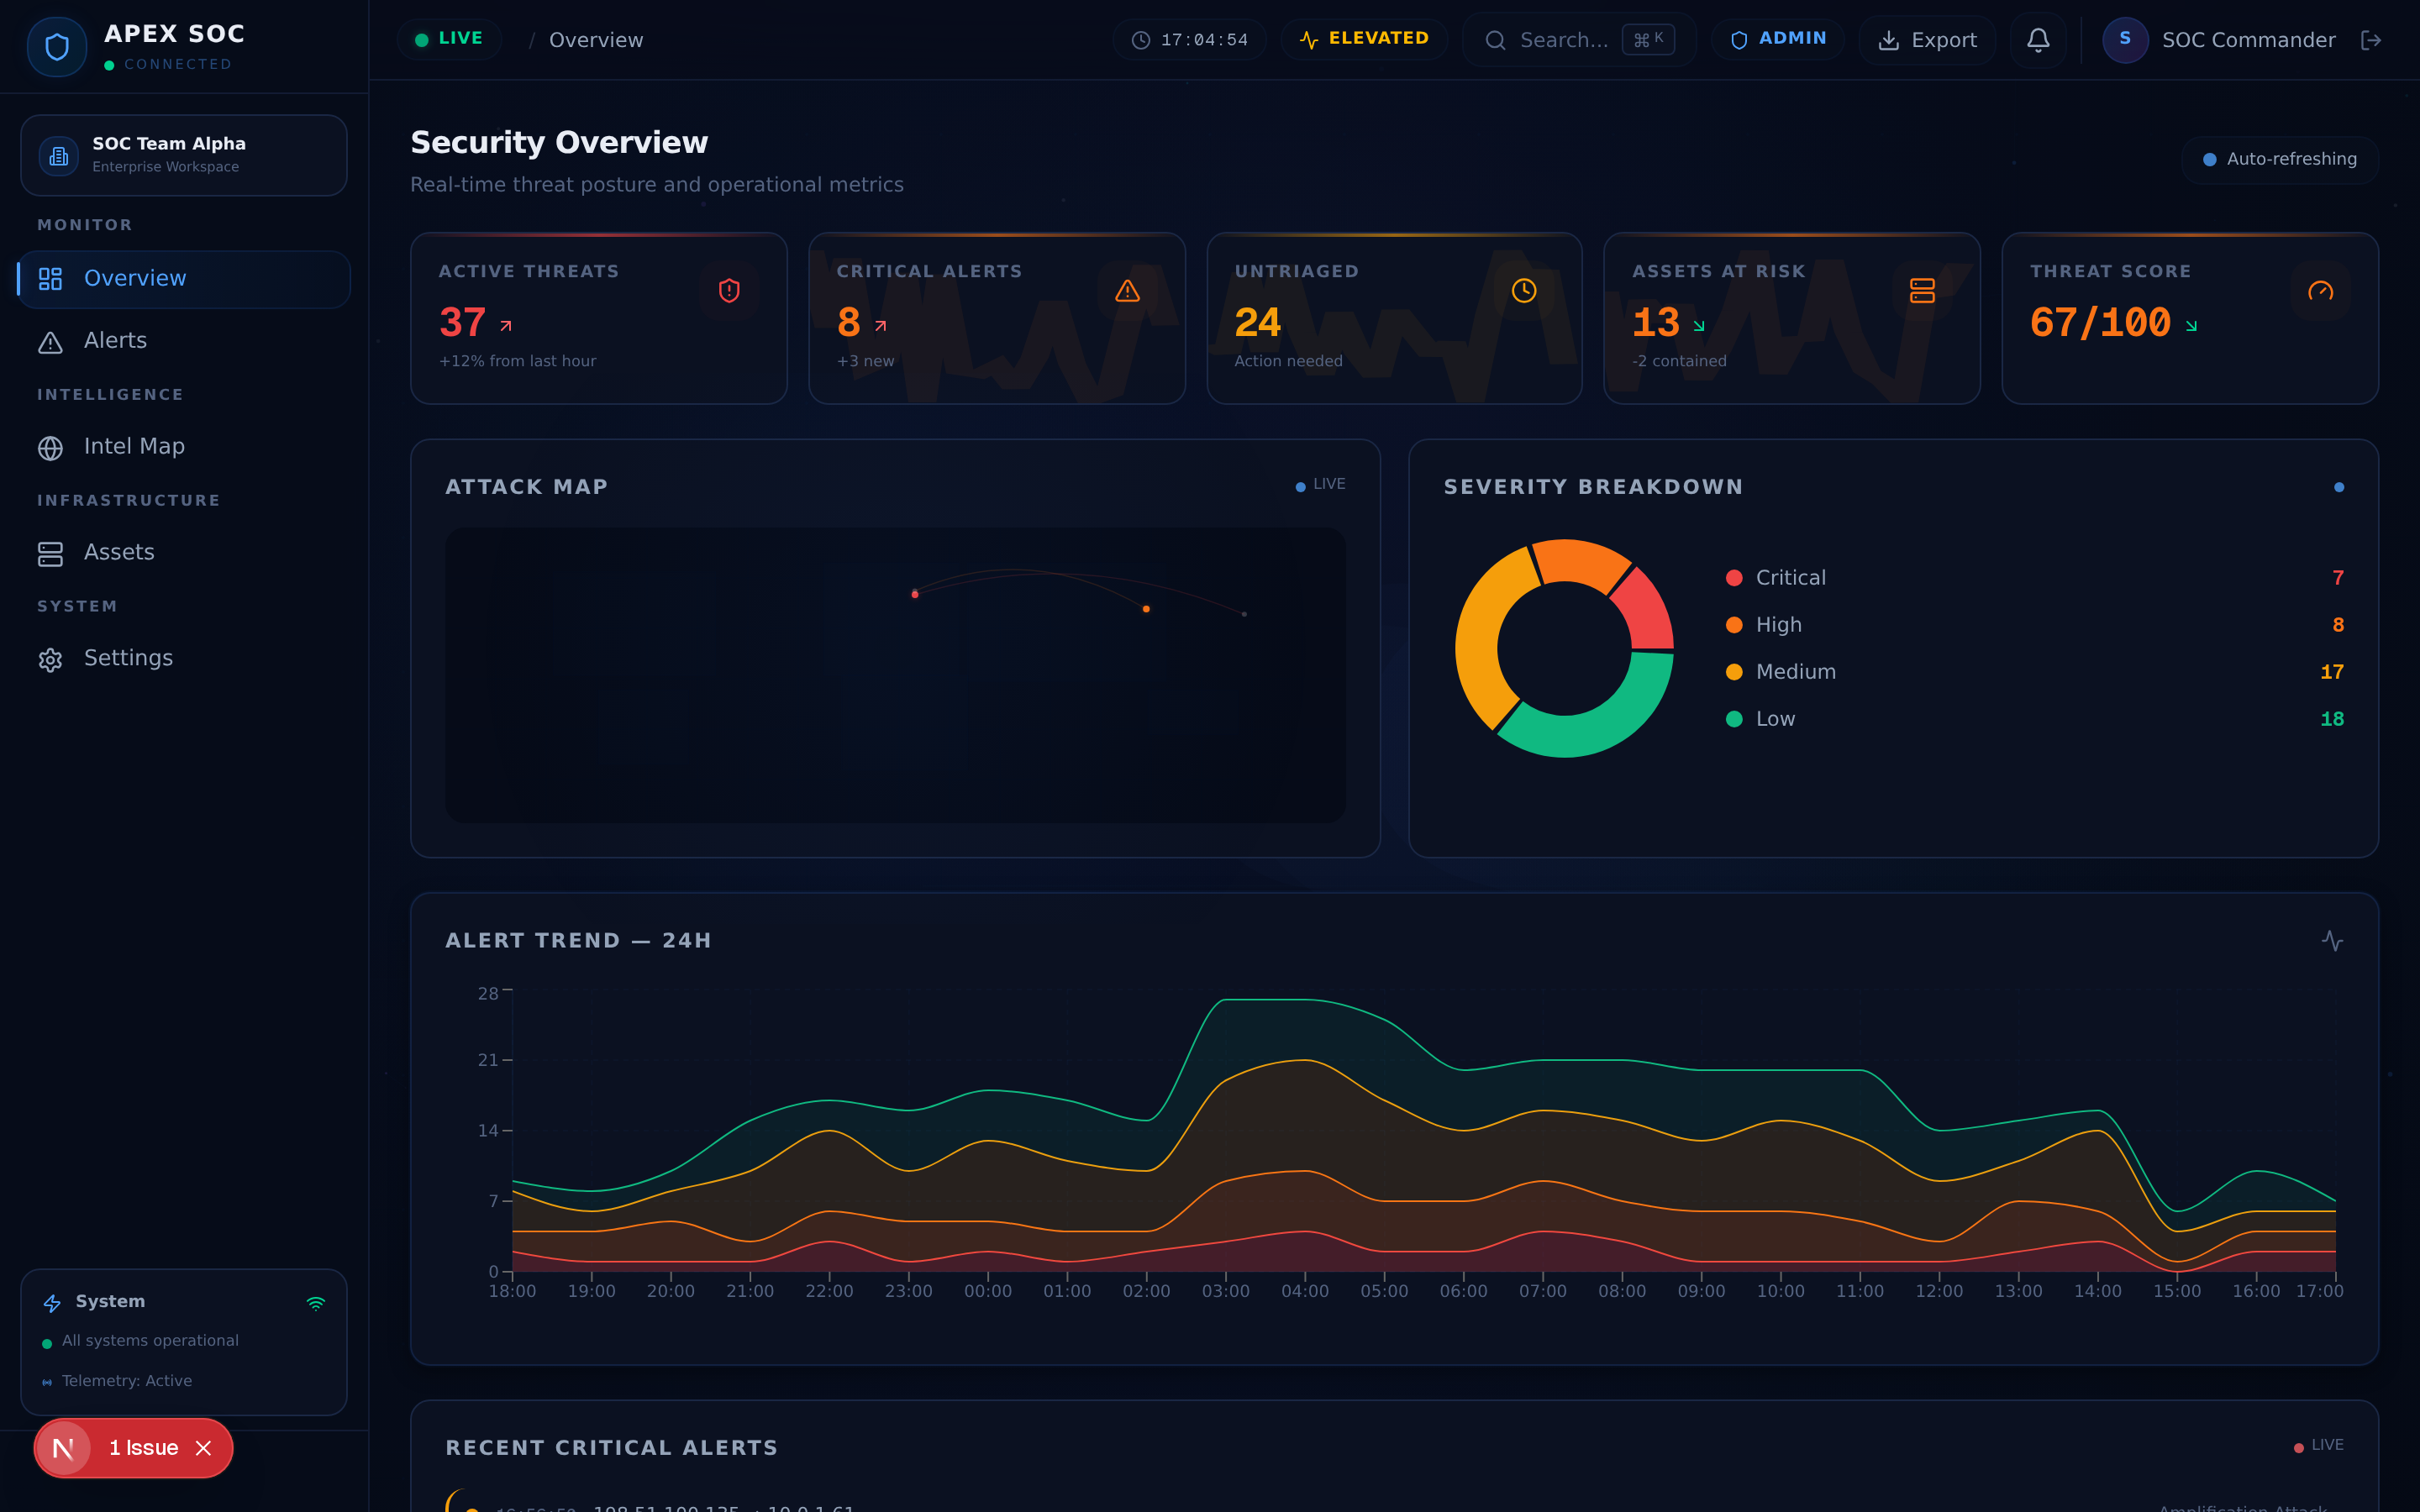The height and width of the screenshot is (1512, 2420).
Task: Click the ADMIN role badge
Action: pyautogui.click(x=1778, y=39)
